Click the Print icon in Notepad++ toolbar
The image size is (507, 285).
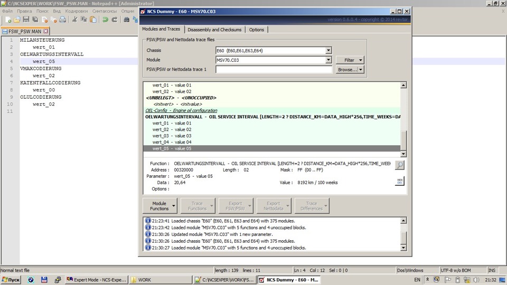[62, 20]
